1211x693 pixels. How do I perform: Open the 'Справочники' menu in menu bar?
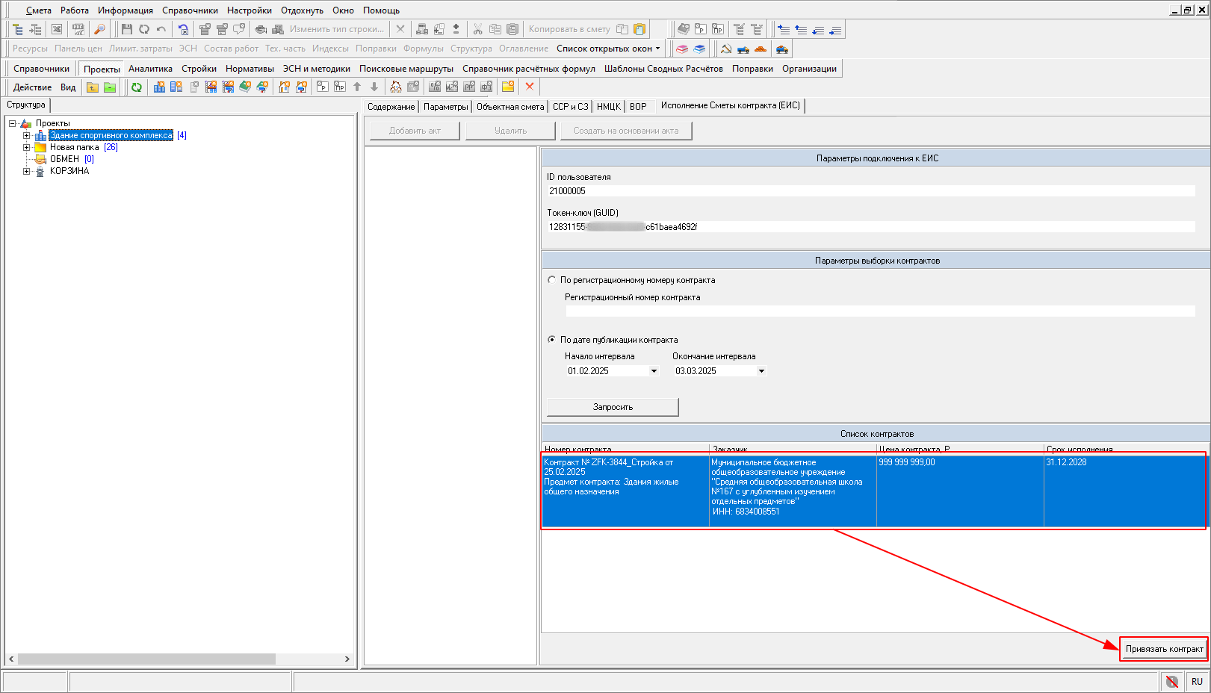pos(190,10)
